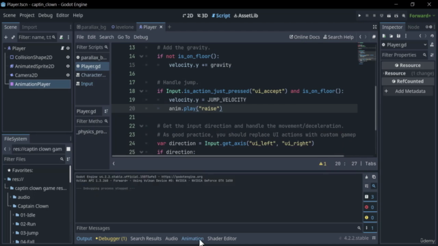438x246 pixels.
Task: Copy the output log selection
Action: [374, 177]
